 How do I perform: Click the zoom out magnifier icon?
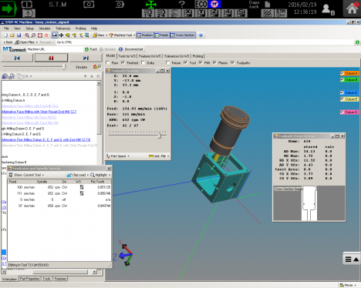click(x=33, y=35)
